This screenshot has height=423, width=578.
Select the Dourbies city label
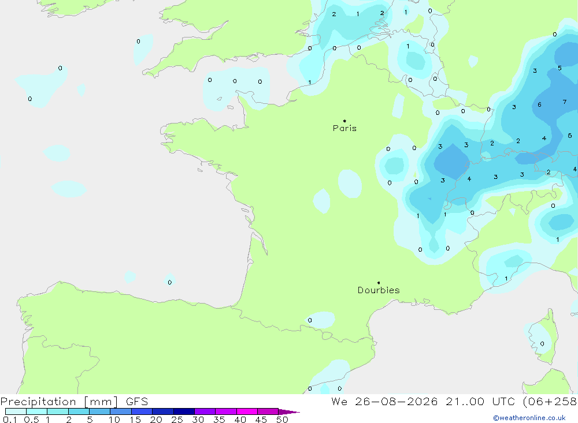click(x=379, y=290)
